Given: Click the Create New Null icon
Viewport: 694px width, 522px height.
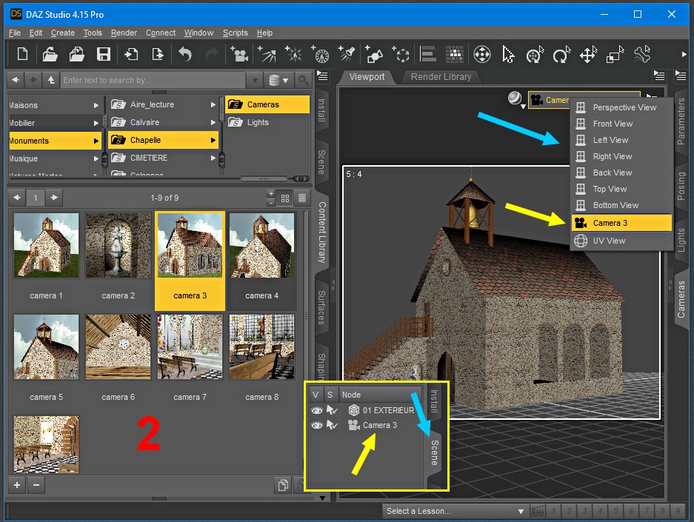Looking at the screenshot, I should 401,55.
